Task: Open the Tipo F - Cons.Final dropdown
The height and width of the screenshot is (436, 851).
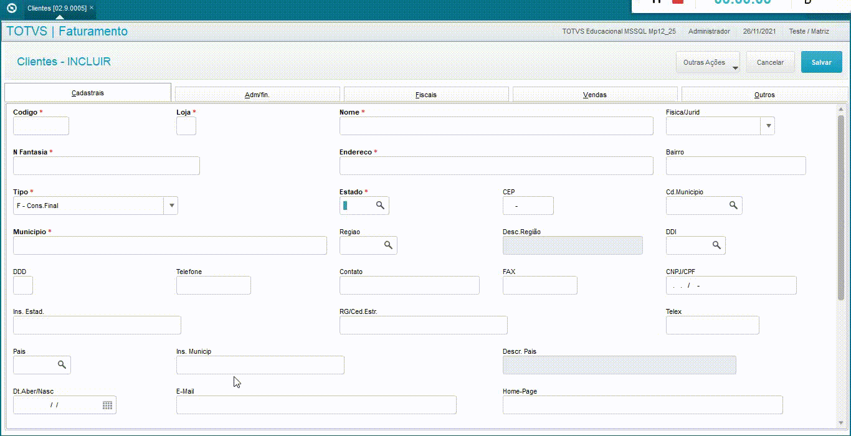Action: coord(171,206)
